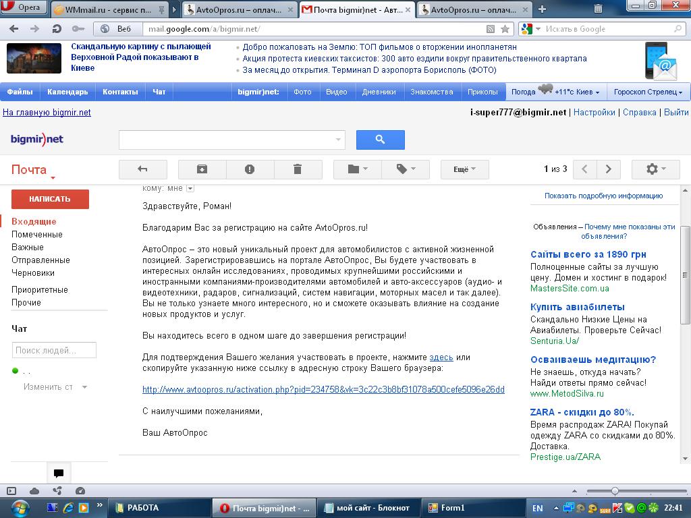Click the blue magnifier search button

(x=381, y=140)
